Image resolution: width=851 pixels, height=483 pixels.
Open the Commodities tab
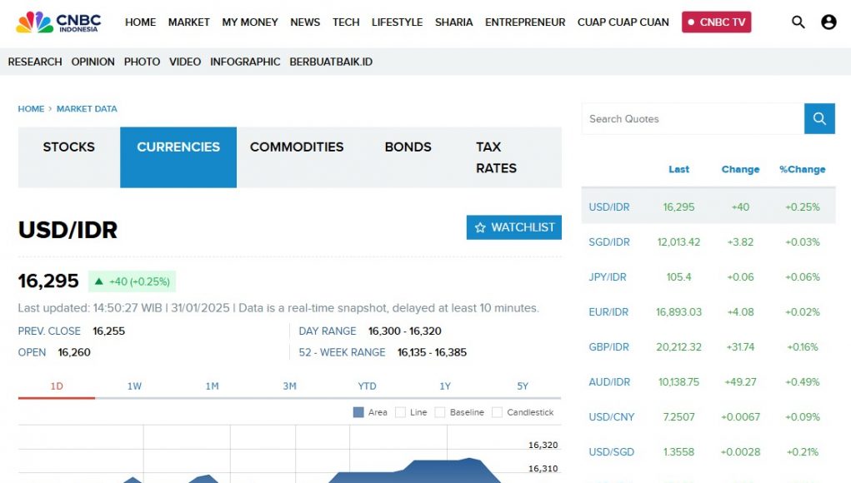click(x=297, y=147)
